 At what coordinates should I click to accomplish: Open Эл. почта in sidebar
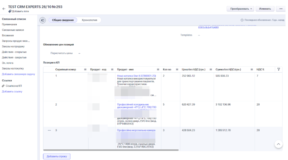7,63
